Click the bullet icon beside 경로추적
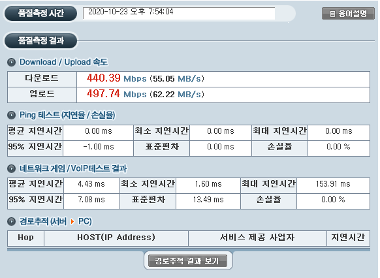The height and width of the screenshot is (278, 380). (x=11, y=221)
